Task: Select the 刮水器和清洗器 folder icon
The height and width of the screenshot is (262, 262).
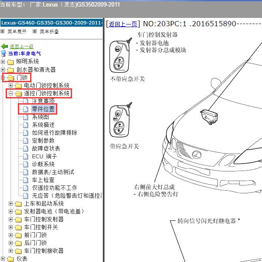Action: pos(10,70)
